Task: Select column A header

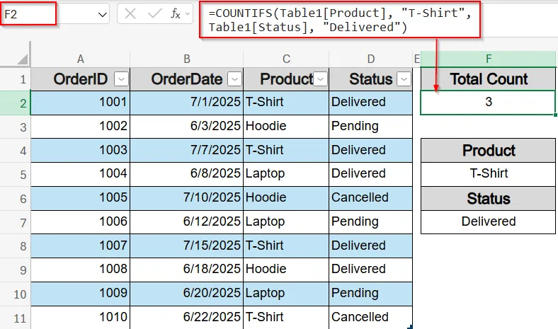Action: click(x=81, y=59)
